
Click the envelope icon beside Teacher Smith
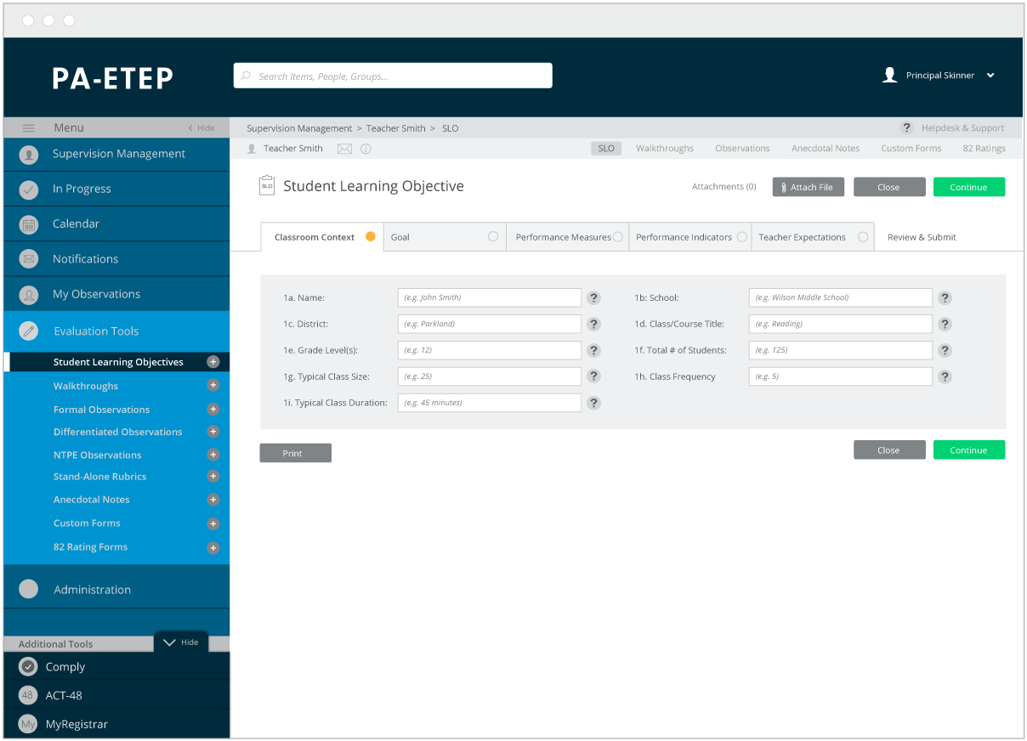pyautogui.click(x=344, y=149)
